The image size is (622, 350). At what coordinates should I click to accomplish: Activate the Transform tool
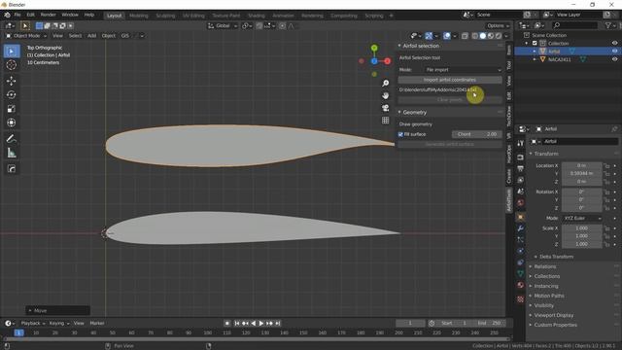pyautogui.click(x=12, y=122)
